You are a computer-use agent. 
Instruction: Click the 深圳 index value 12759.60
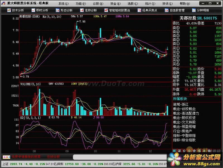click(72, 164)
